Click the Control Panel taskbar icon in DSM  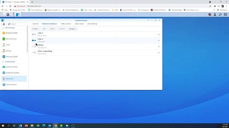[x=18, y=15]
